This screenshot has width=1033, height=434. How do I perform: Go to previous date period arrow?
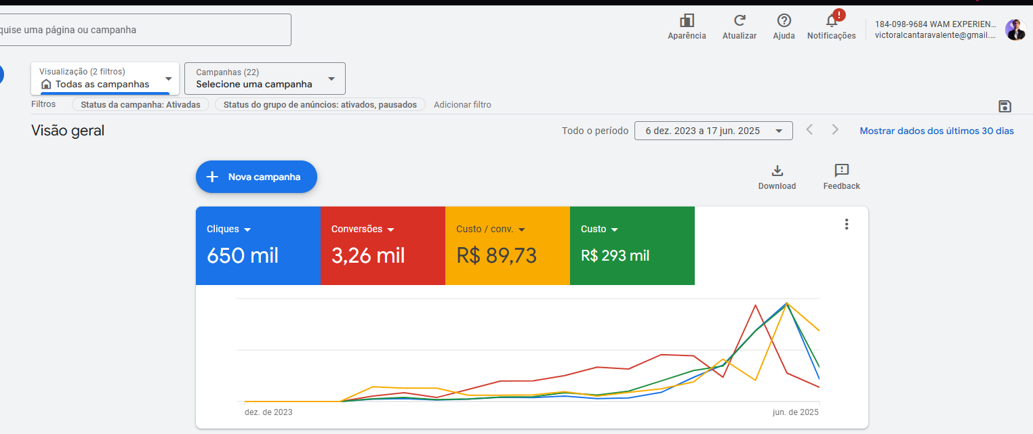tap(809, 130)
